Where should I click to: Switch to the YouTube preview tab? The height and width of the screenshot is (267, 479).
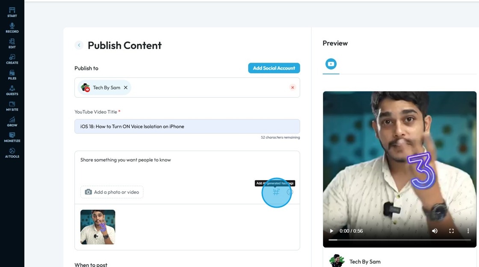[331, 64]
